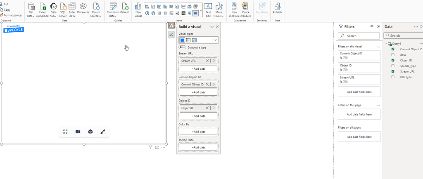Open Data pane more options ellipsis
Image resolution: width=423 pixels, height=179 pixels.
tap(416, 26)
